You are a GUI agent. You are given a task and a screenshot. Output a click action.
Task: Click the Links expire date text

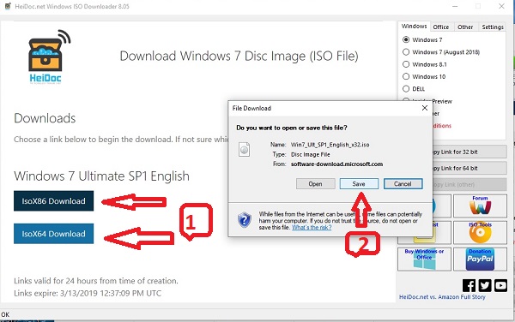pyautogui.click(x=88, y=293)
